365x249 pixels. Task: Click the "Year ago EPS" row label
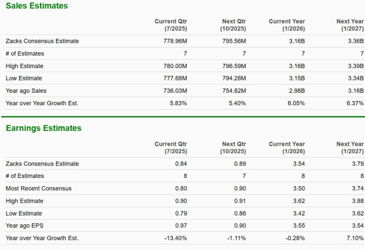coord(25,226)
